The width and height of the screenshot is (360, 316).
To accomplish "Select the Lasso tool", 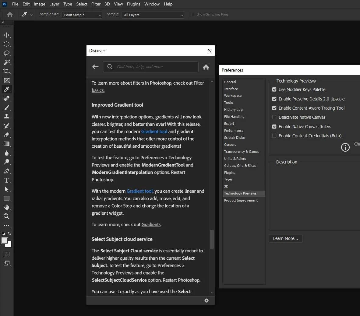I will [7, 53].
